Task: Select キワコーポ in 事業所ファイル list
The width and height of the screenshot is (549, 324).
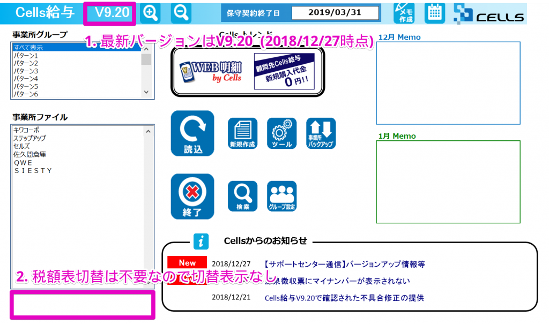Action: (78, 130)
